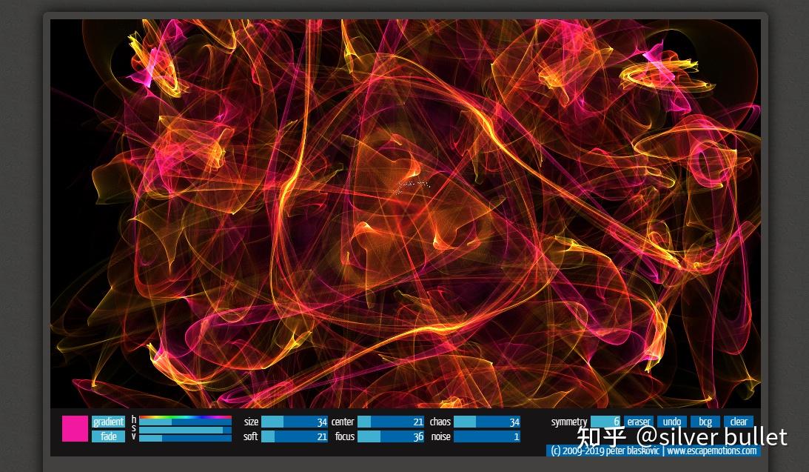Viewport: 809px width, 472px height.
Task: Toggle the gradient paint mode
Action: pos(108,422)
